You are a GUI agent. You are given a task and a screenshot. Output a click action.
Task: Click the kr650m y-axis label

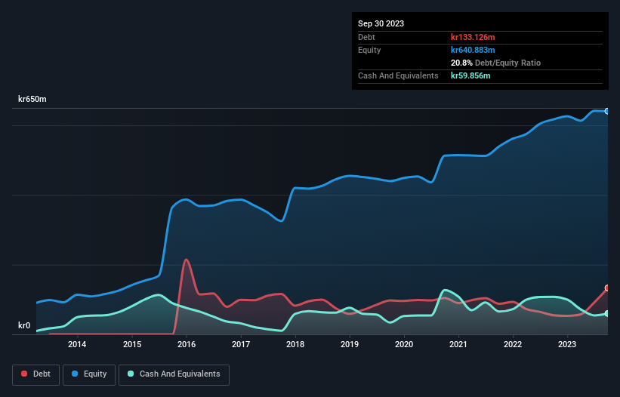[x=32, y=99]
